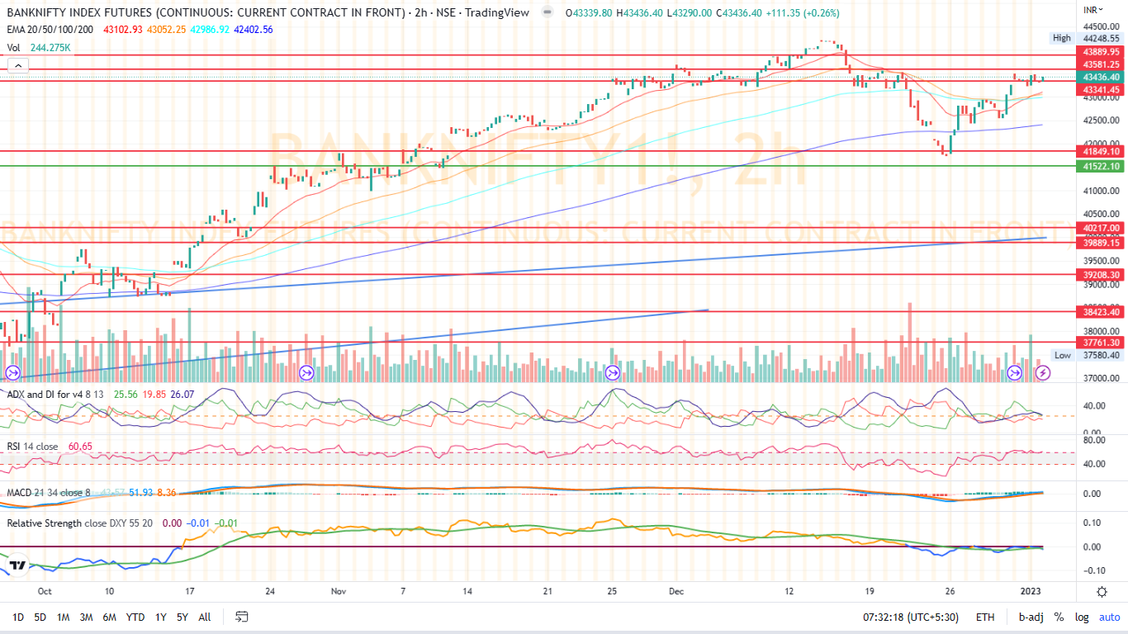
Task: Click the rollover marker near November 25
Action: [x=613, y=373]
